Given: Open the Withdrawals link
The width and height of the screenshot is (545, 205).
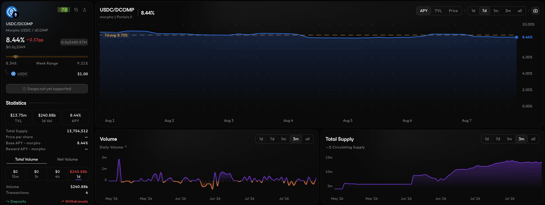Looking at the screenshot, I should pos(74,201).
